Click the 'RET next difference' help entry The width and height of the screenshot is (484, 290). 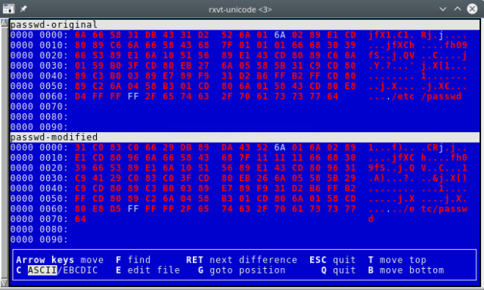point(242,260)
